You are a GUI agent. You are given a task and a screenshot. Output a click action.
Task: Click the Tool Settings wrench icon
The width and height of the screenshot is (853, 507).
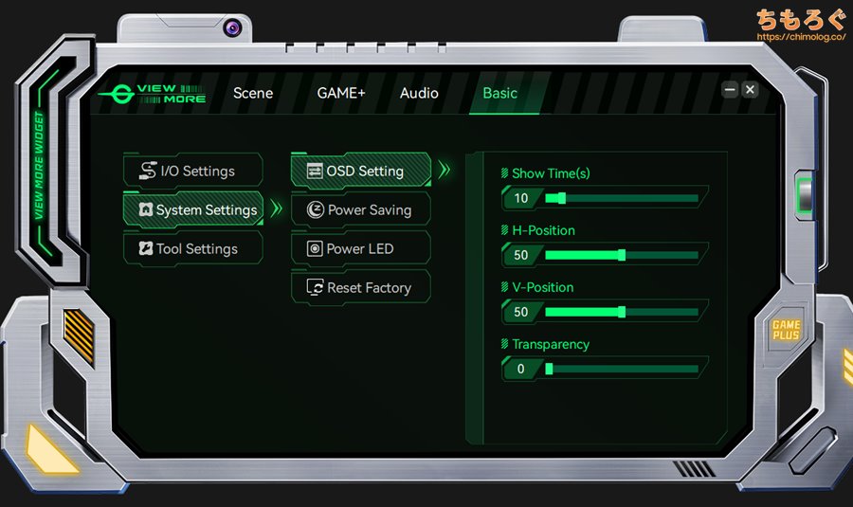tap(146, 249)
